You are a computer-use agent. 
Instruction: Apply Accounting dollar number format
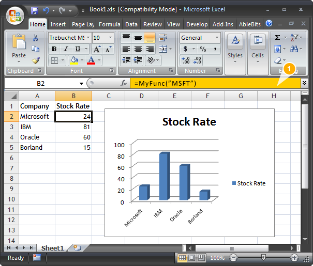[x=185, y=49]
